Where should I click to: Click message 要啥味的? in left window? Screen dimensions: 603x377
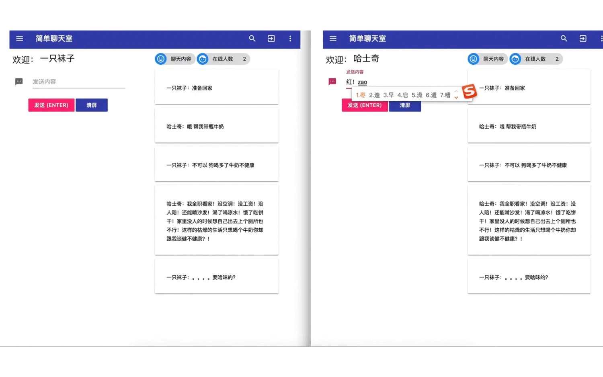pos(217,276)
